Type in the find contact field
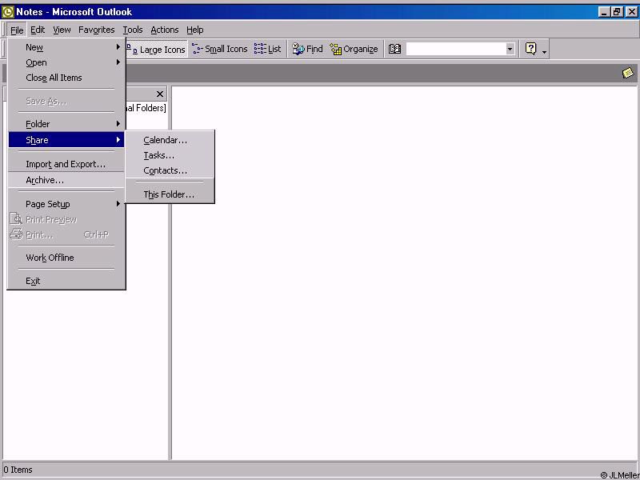640x480 pixels. coord(454,50)
